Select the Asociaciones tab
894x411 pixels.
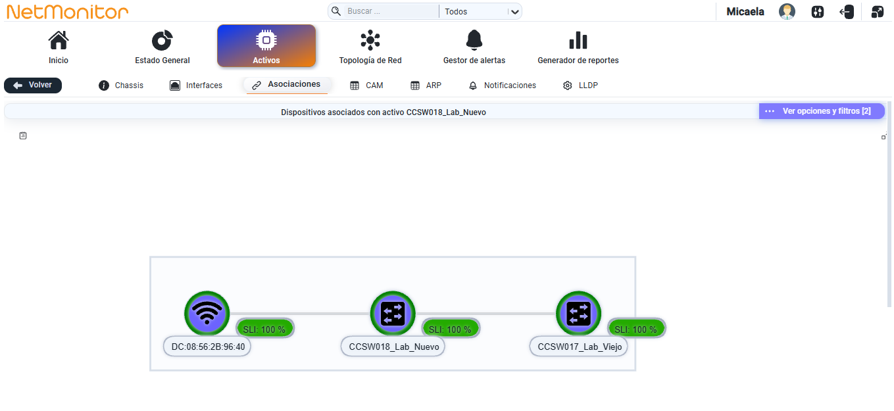click(287, 85)
